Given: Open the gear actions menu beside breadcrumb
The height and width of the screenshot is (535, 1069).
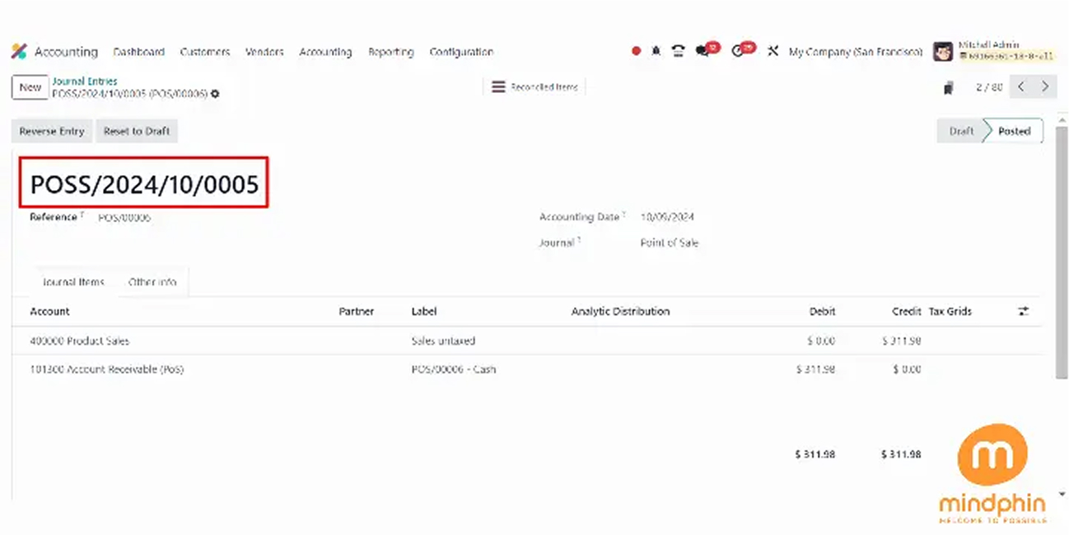Looking at the screenshot, I should [x=215, y=94].
